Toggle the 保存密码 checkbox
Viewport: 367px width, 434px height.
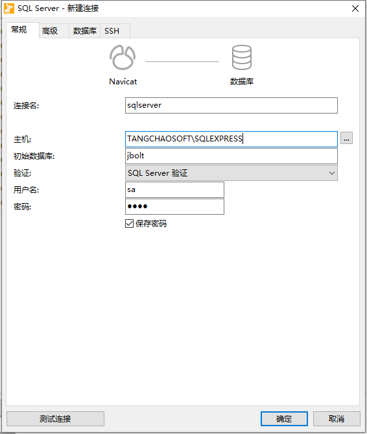tap(129, 223)
